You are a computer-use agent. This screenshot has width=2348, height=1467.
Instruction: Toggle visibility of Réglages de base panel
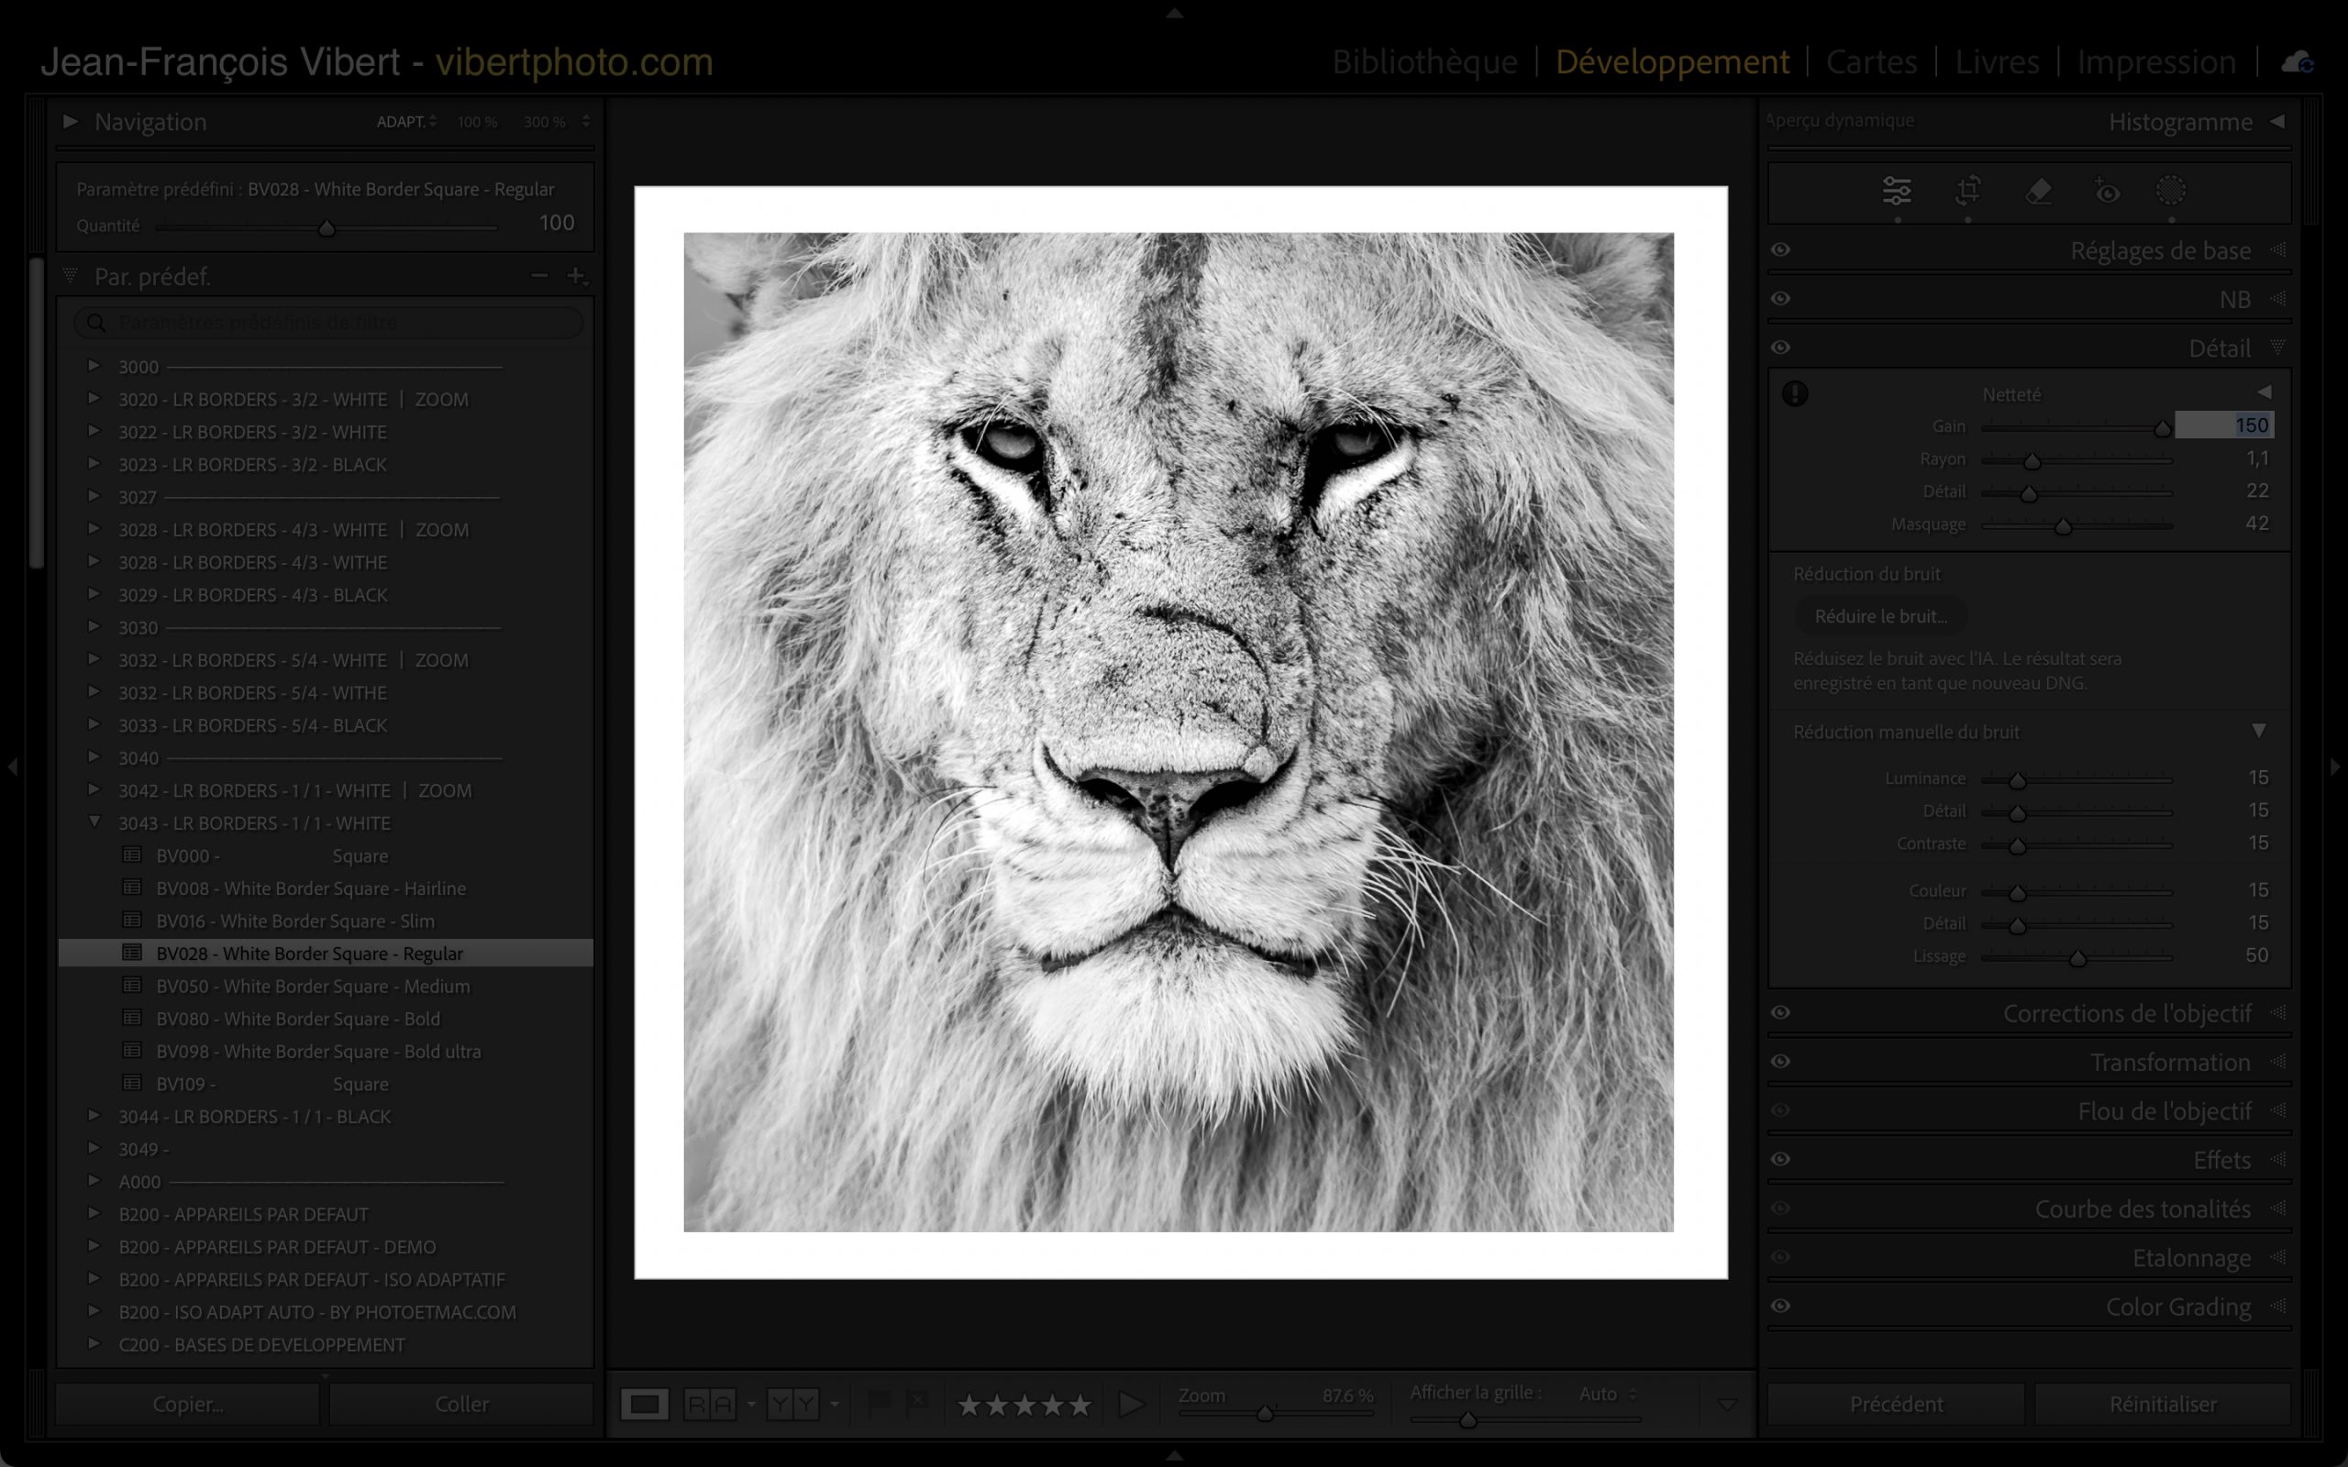[x=1780, y=250]
